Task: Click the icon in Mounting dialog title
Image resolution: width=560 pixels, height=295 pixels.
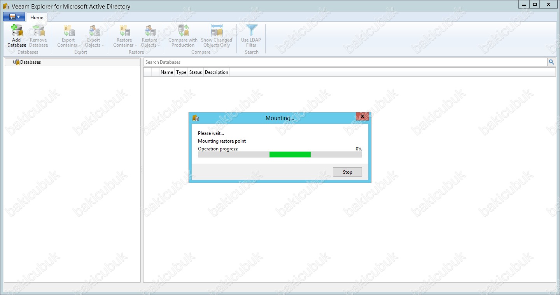Action: [196, 118]
